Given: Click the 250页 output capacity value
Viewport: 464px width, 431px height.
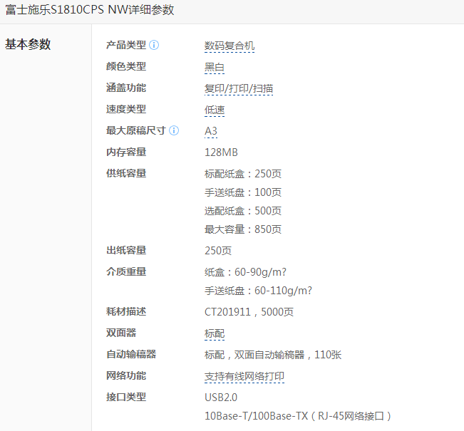Looking at the screenshot, I should pos(218,251).
